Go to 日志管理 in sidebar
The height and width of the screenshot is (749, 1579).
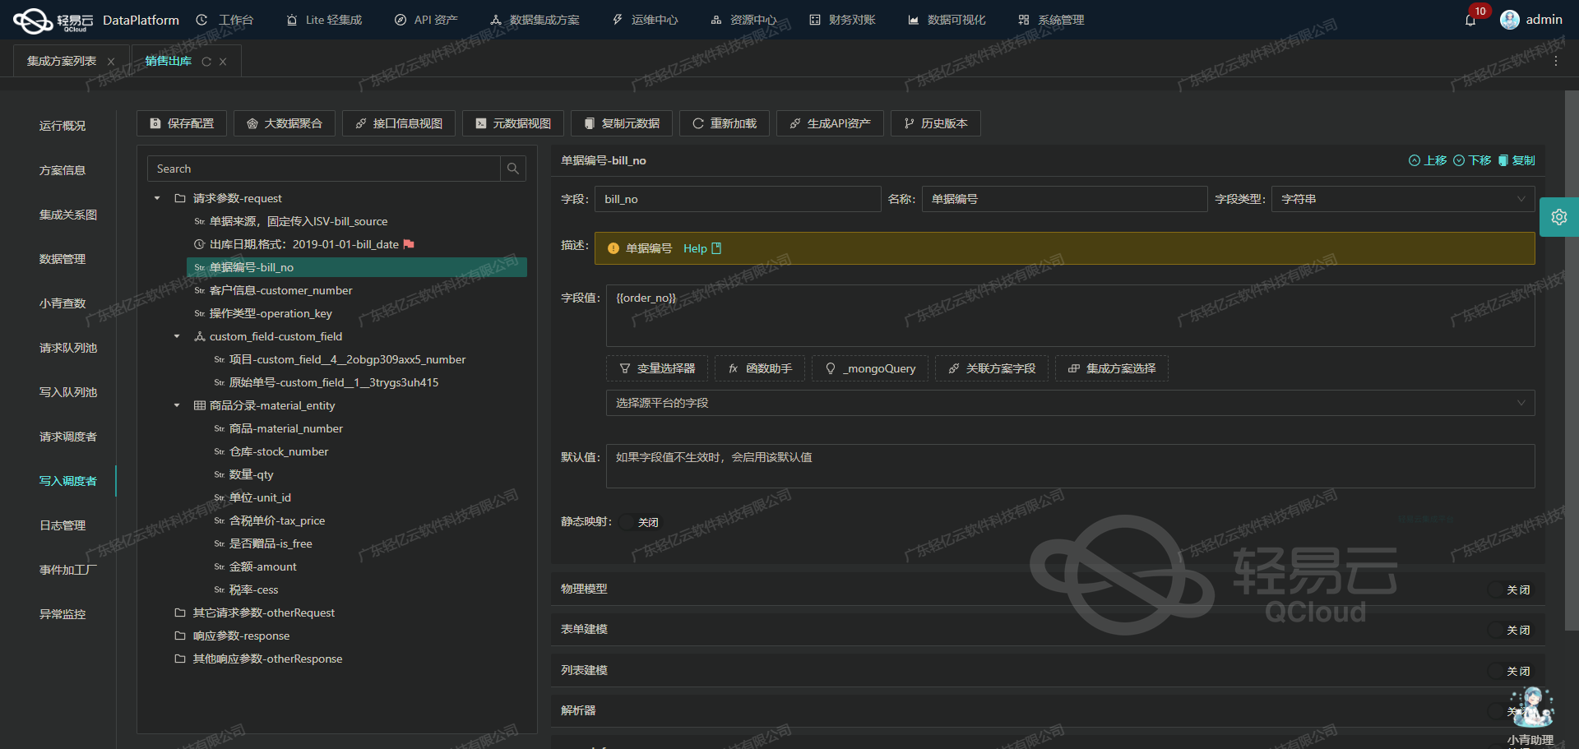coord(63,525)
